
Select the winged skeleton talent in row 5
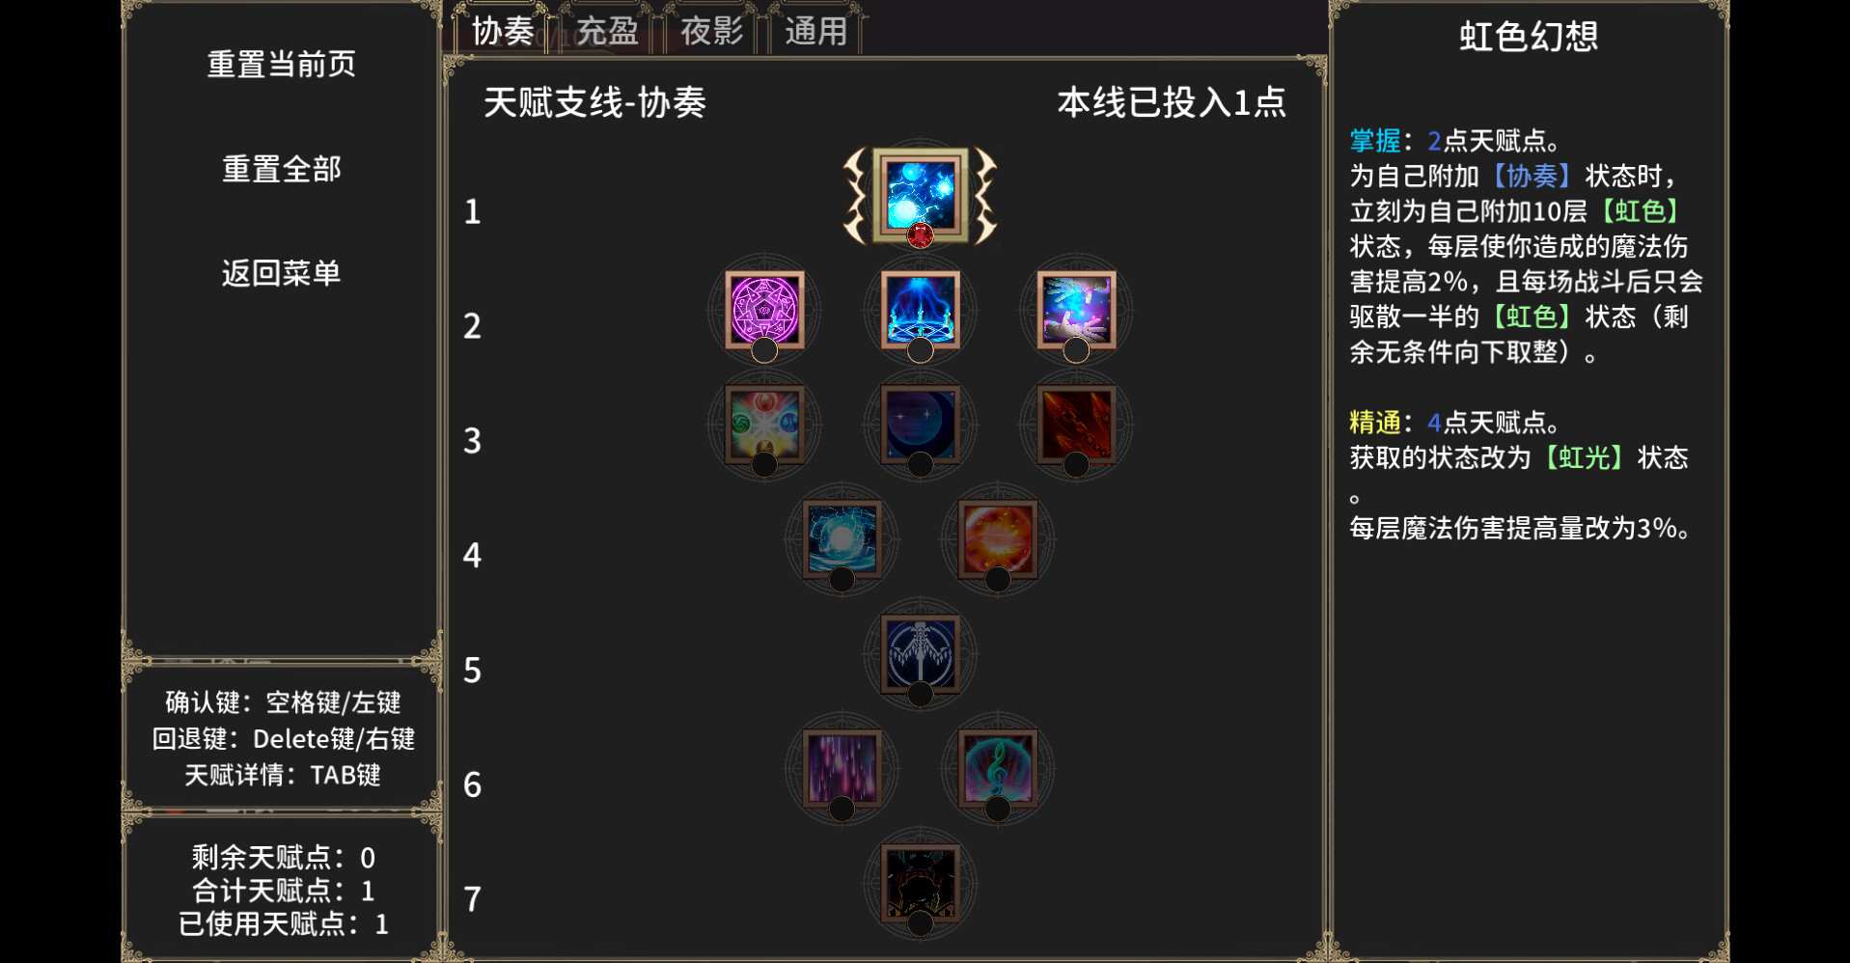pyautogui.click(x=920, y=654)
